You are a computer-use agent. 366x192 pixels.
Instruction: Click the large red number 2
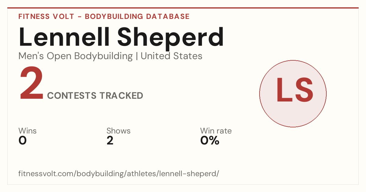click(x=31, y=84)
